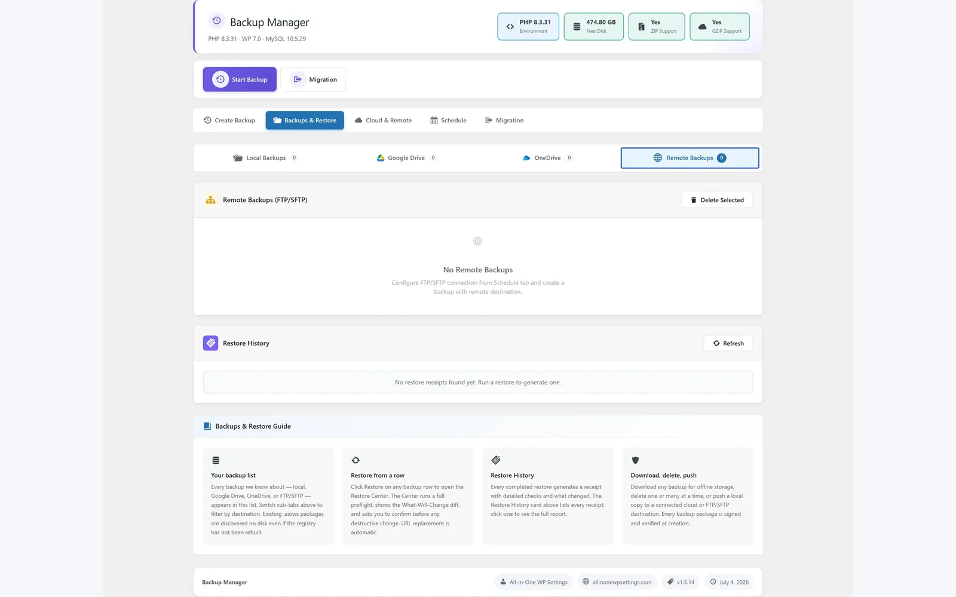This screenshot has height=597, width=956.
Task: Click the PHP 8.3.31 environment code icon
Action: click(510, 27)
